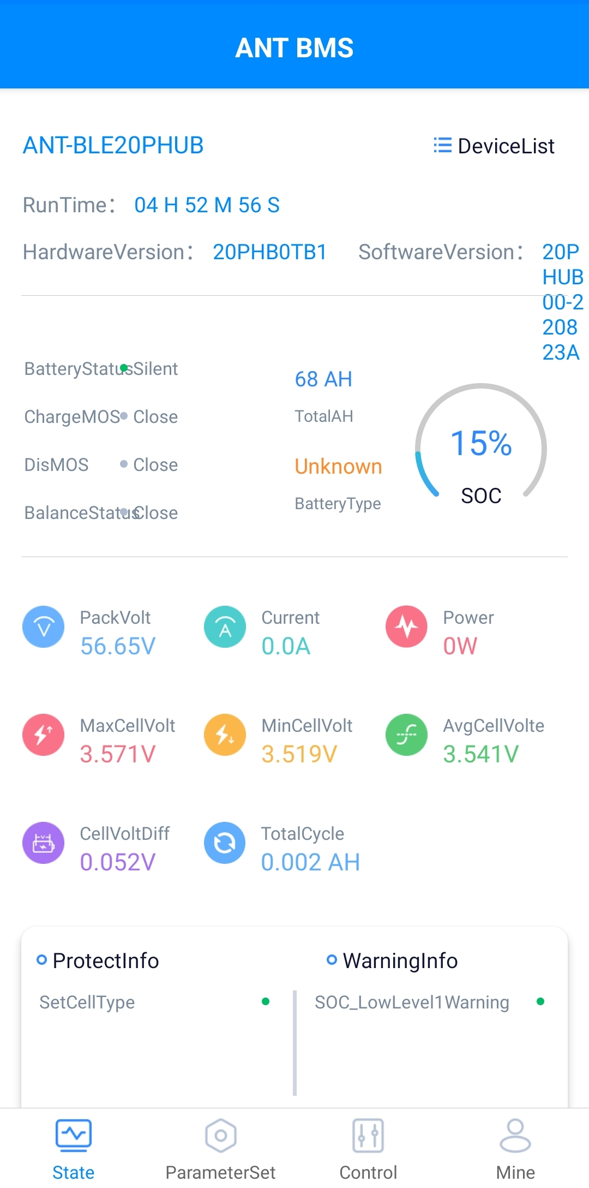Switch to the ParameterSet tab
The image size is (589, 1188).
(220, 1148)
